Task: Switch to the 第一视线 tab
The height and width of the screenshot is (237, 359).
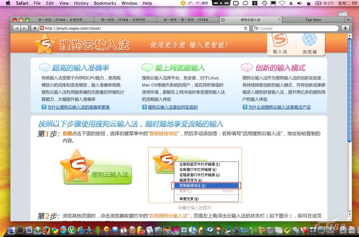Action: [188, 20]
